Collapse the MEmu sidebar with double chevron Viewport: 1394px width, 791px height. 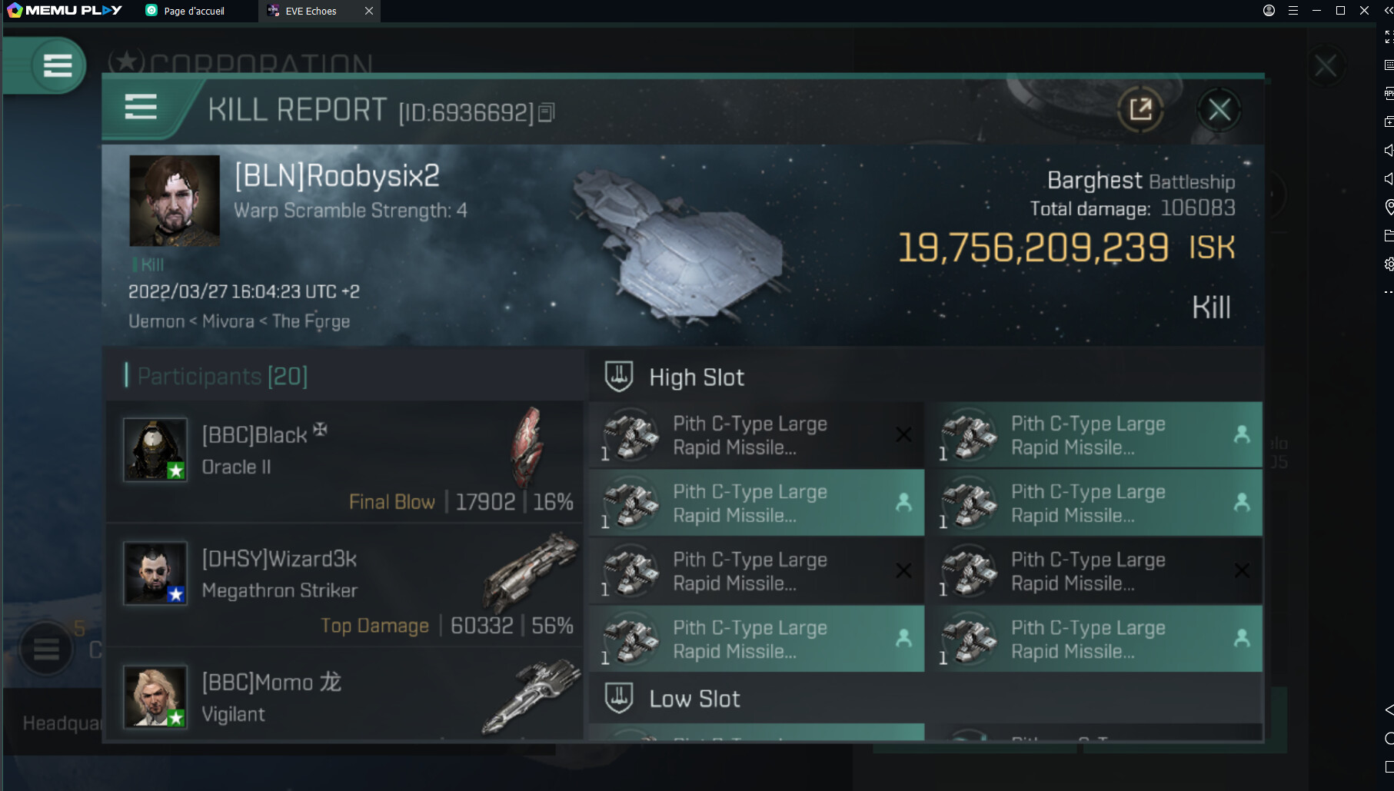click(x=1389, y=11)
